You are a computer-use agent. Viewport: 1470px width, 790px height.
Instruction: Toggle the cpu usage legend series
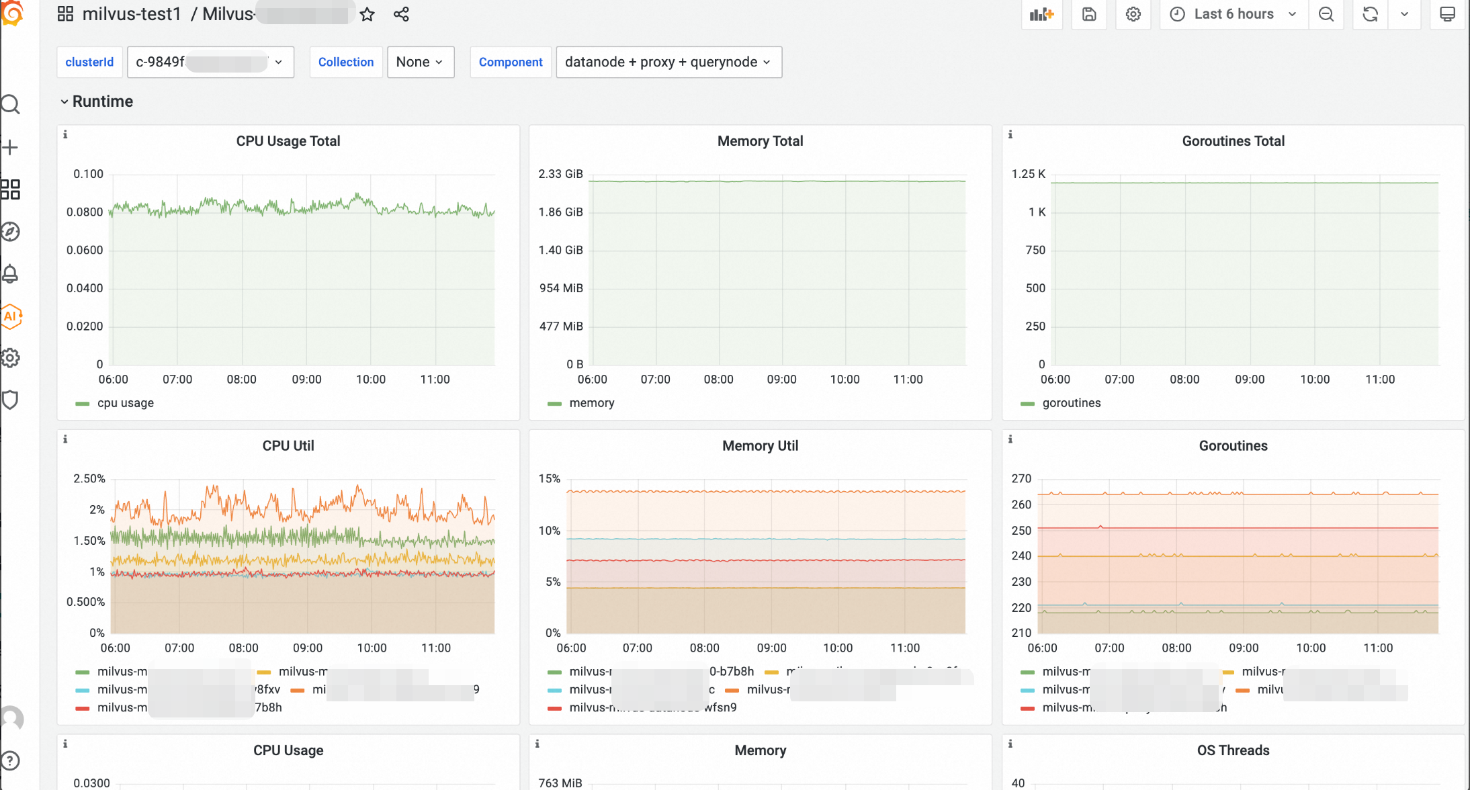click(x=125, y=403)
